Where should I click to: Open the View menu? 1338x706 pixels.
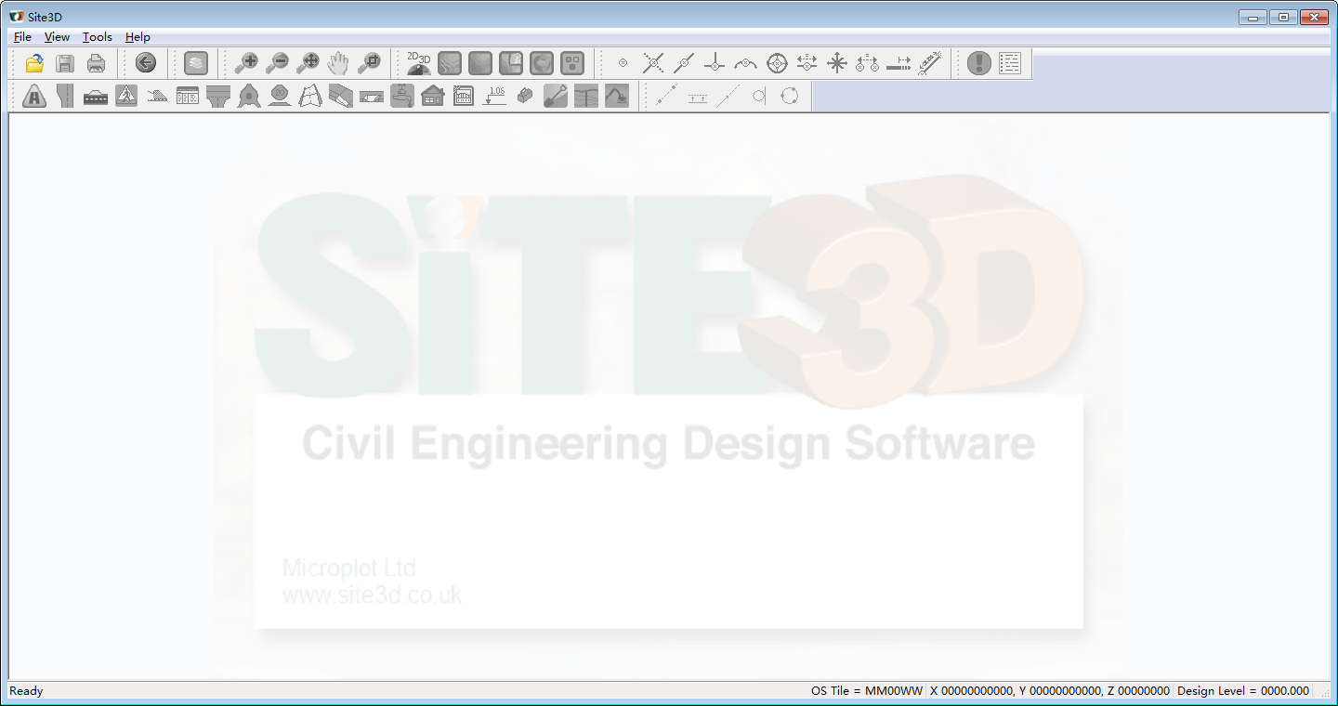point(57,37)
